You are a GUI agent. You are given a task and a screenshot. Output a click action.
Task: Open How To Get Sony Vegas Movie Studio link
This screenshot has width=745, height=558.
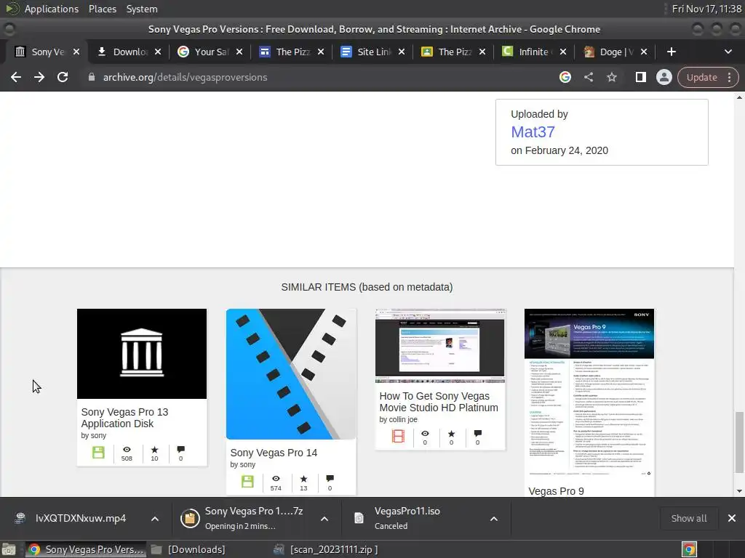[439, 402]
